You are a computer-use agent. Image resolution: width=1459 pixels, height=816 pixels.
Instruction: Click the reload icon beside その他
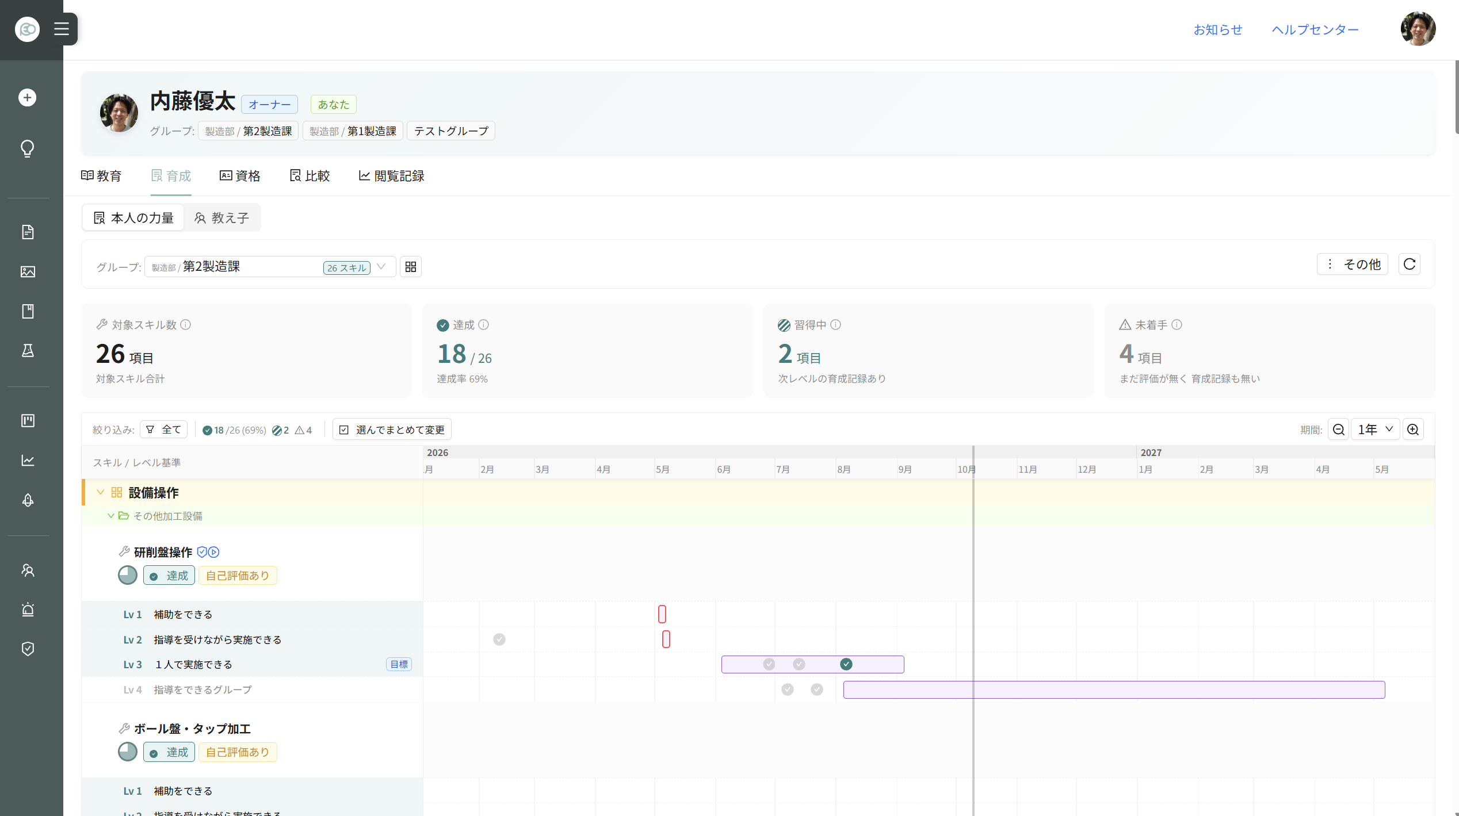tap(1410, 264)
